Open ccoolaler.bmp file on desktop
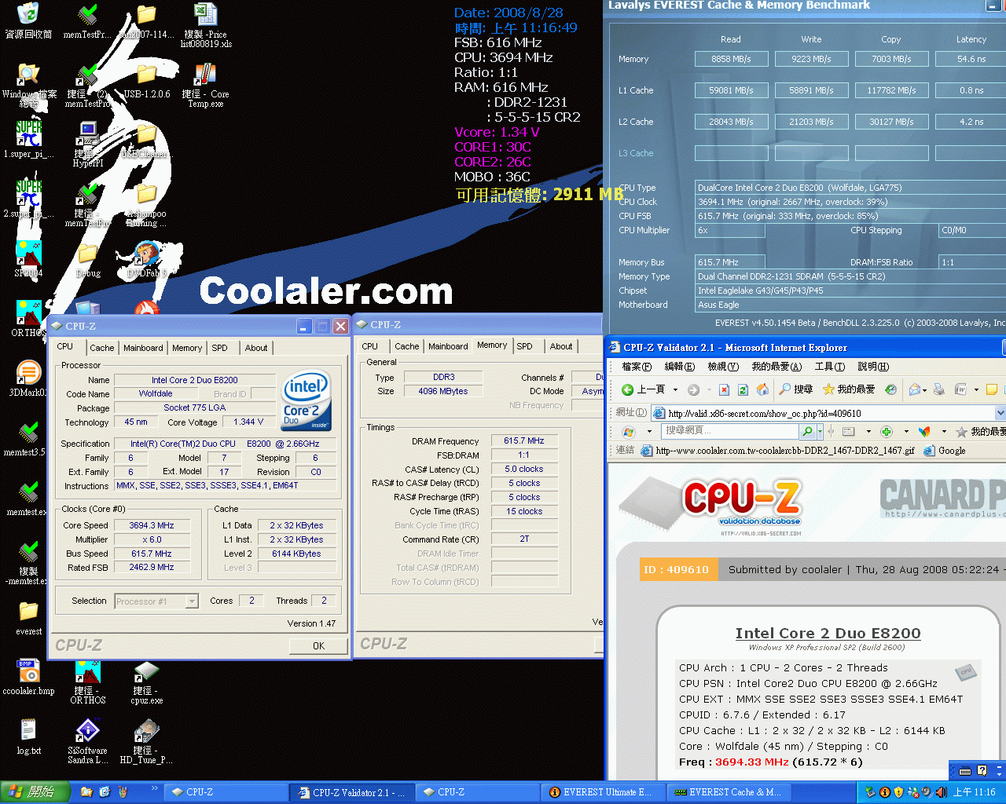1006x804 pixels. (x=29, y=677)
